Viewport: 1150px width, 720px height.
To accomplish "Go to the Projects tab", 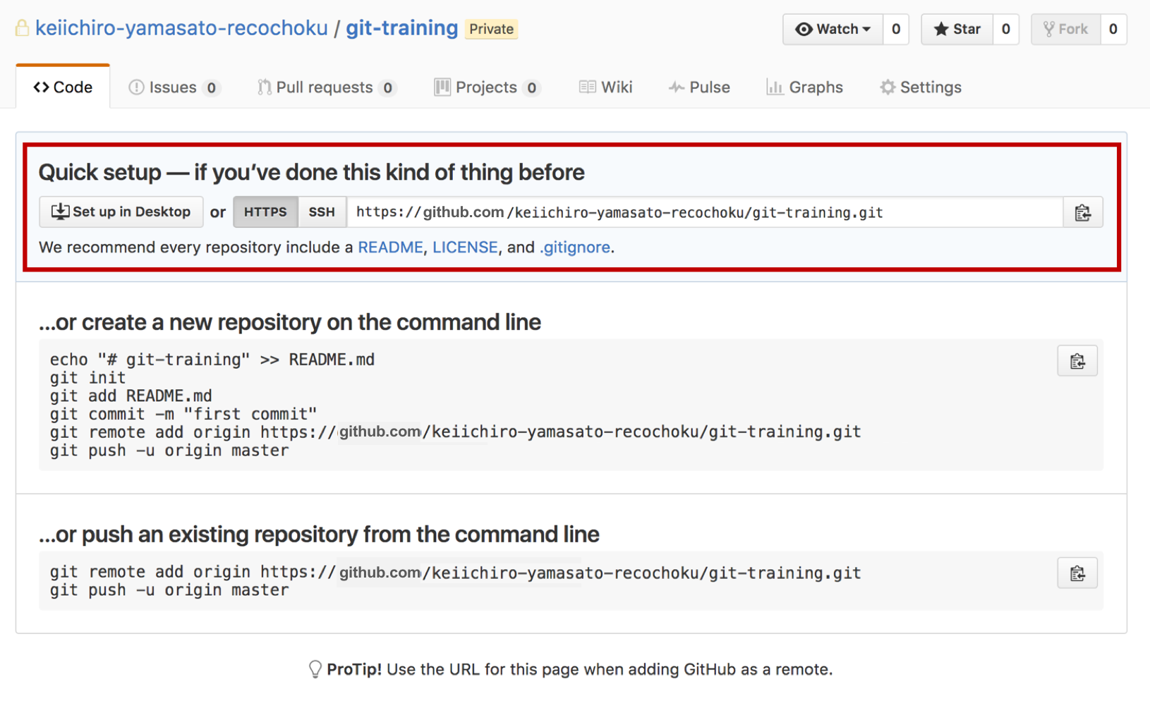I will (487, 87).
